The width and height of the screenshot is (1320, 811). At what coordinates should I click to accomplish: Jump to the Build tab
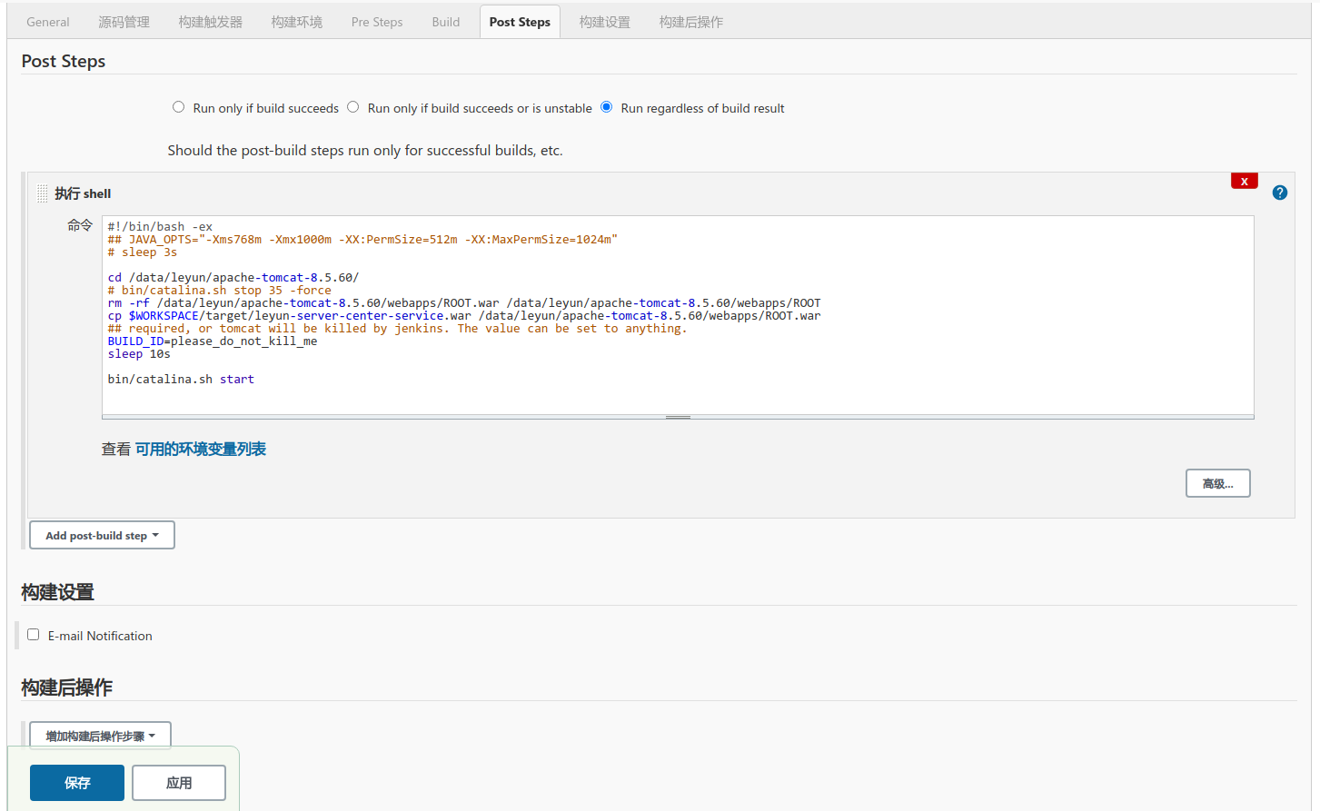click(x=445, y=22)
